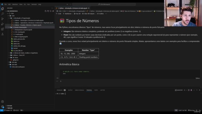Viewport: 202px width, 114px height.
Task: Open 'CDA.code-workspace' file
Action: [x=18, y=67]
